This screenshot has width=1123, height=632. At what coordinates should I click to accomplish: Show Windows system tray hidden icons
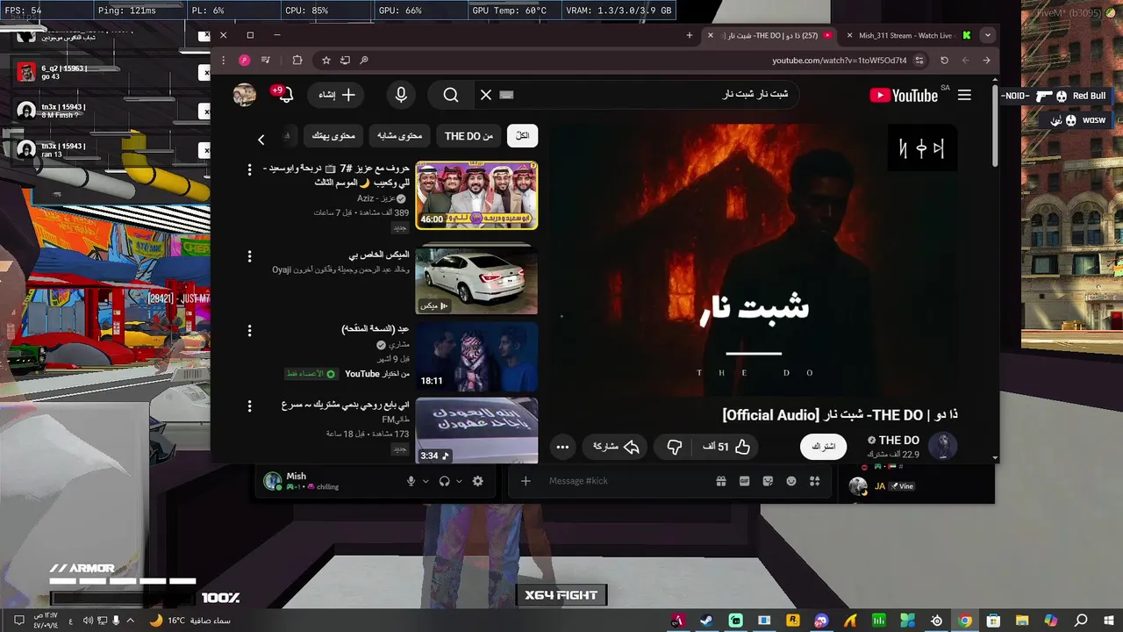(x=131, y=621)
